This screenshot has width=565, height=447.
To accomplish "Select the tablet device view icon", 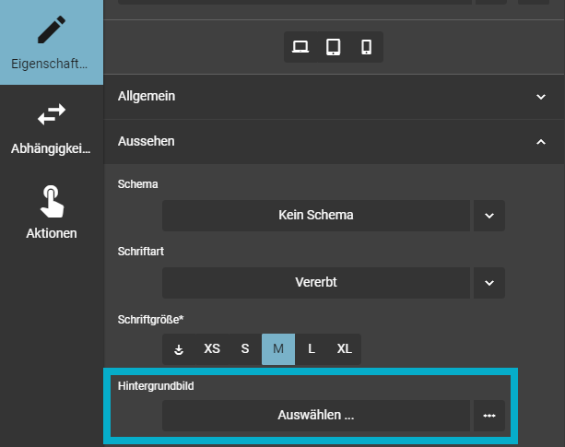I will 334,47.
